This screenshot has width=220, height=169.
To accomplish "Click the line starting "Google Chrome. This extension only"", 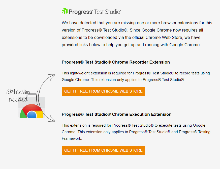I will pyautogui.click(x=123, y=80).
